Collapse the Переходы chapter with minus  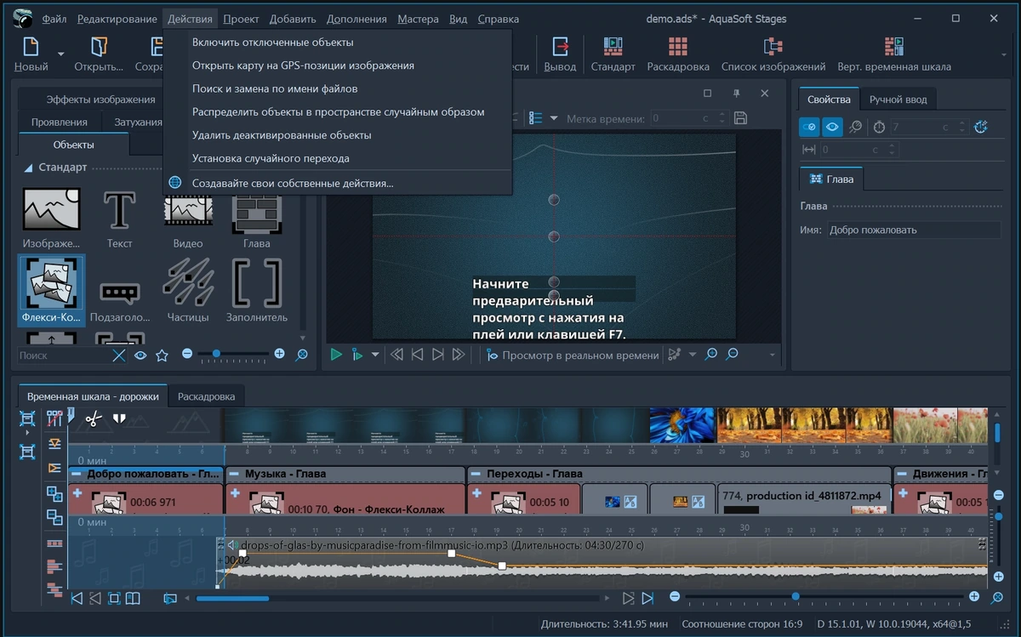click(476, 474)
